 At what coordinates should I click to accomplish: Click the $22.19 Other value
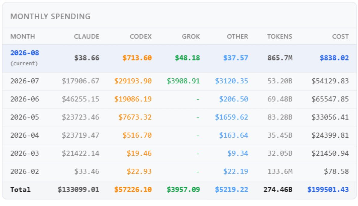point(236,172)
